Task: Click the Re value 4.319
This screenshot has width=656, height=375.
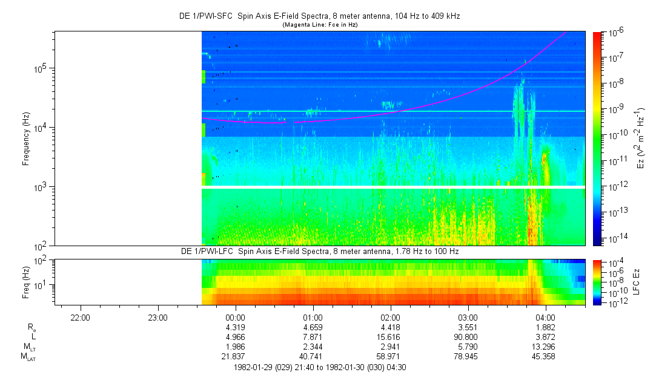Action: (235, 327)
